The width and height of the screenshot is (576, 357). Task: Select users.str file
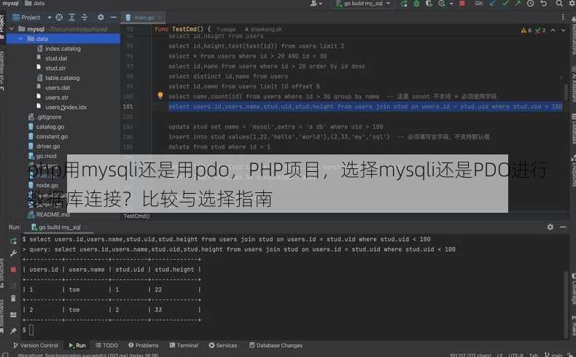(x=57, y=97)
